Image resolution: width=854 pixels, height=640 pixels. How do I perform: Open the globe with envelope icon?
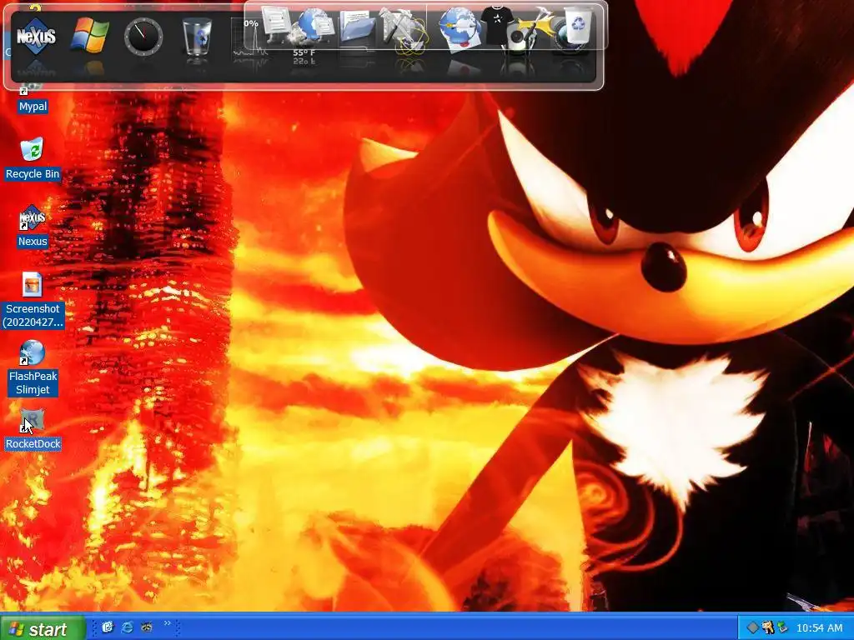pos(460,27)
